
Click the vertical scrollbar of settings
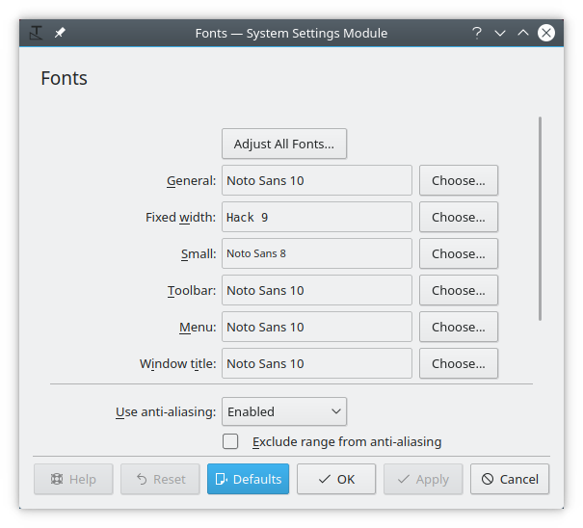pyautogui.click(x=540, y=219)
